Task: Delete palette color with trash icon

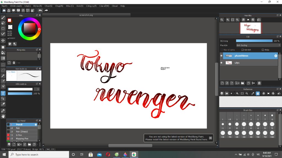Action: click(x=14, y=63)
